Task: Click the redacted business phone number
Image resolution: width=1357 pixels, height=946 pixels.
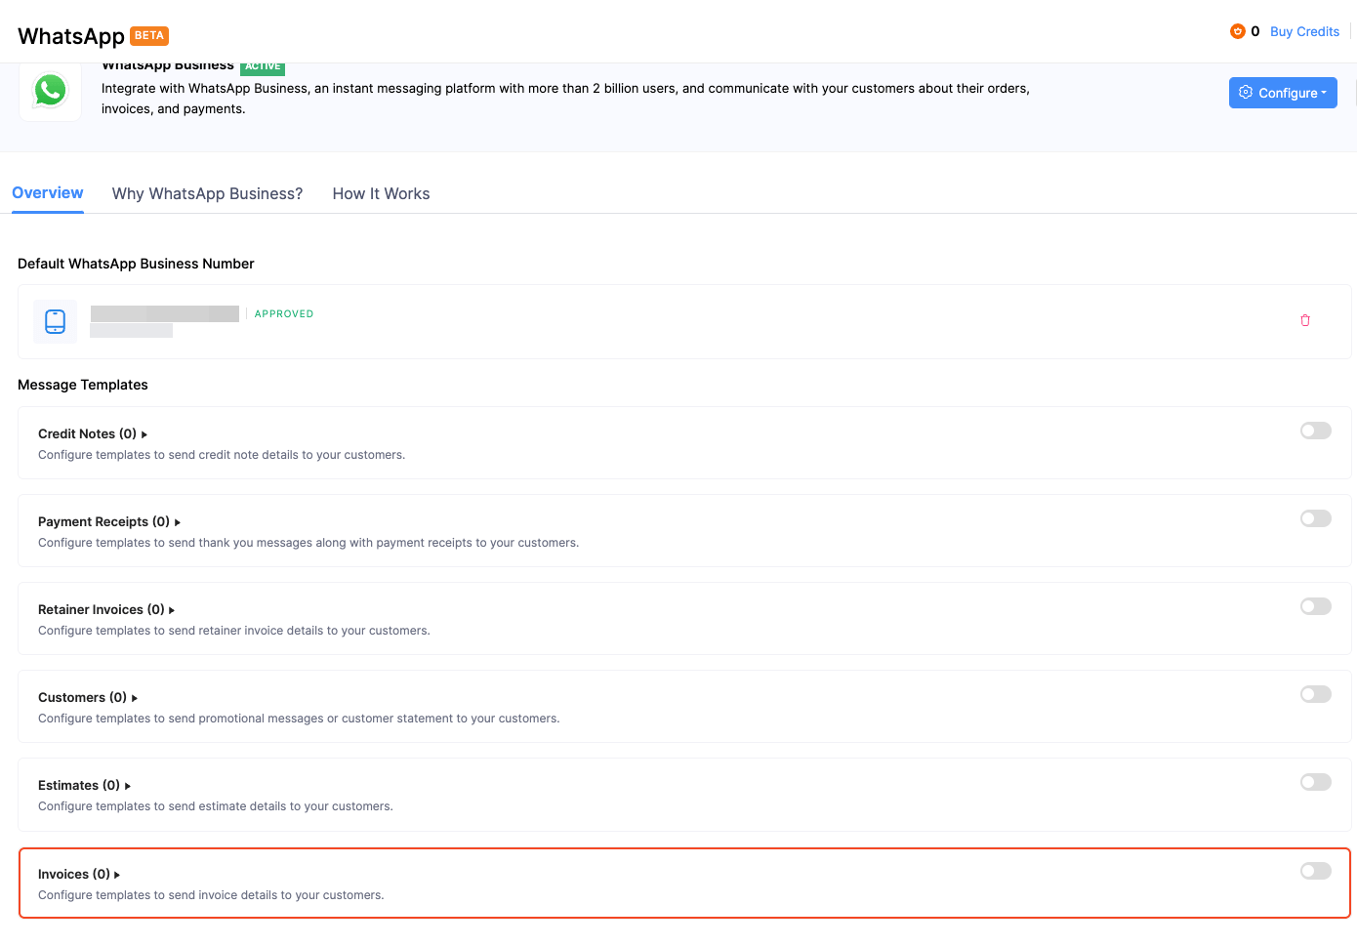Action: 164,313
